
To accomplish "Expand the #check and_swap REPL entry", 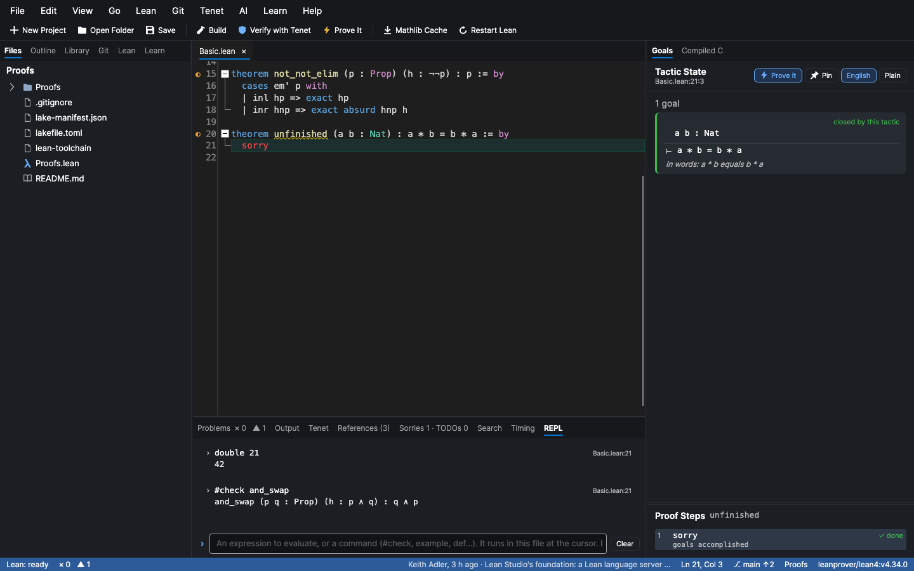I will 208,490.
